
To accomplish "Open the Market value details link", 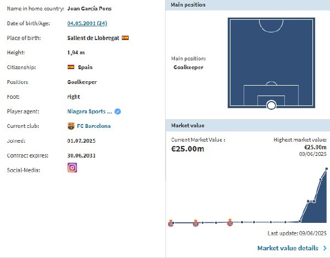I will [288, 248].
